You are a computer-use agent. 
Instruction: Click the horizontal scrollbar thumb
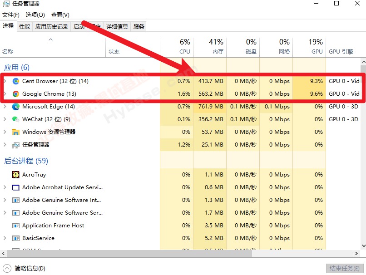point(129,253)
